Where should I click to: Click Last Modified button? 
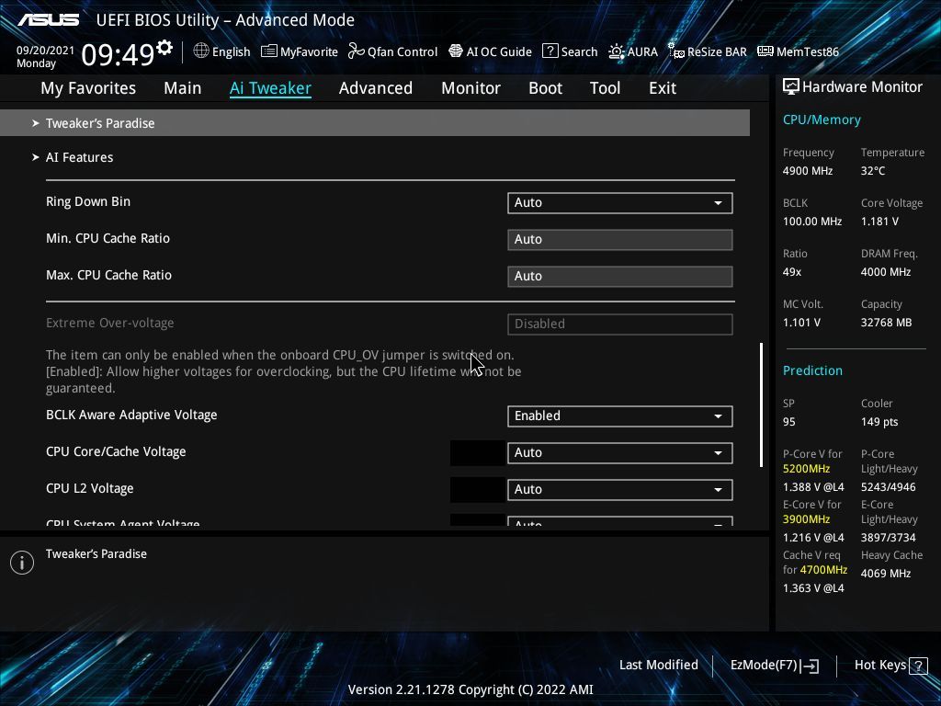tap(658, 666)
